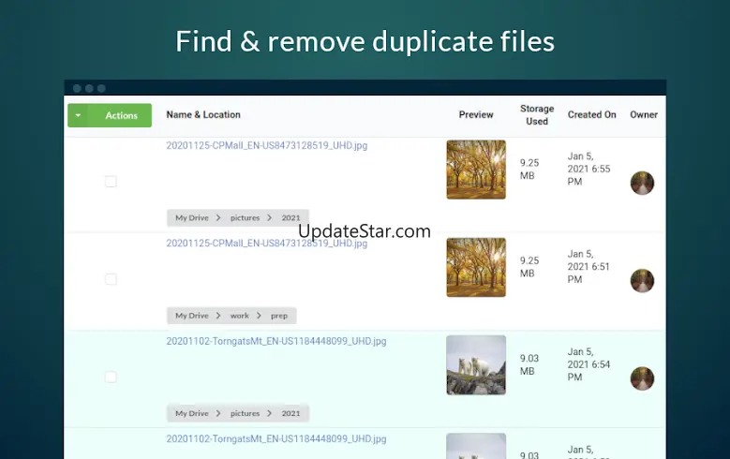730x459 pixels.
Task: Preview polar bears thumbnail created 6:54 PM
Action: tap(476, 365)
